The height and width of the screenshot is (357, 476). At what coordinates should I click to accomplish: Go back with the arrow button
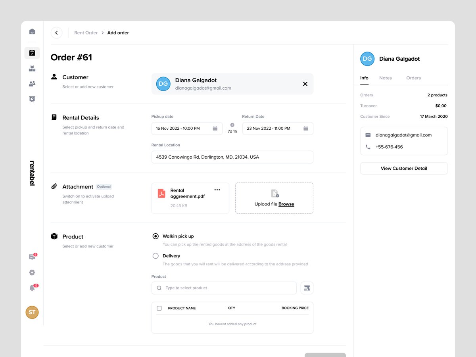(x=56, y=33)
